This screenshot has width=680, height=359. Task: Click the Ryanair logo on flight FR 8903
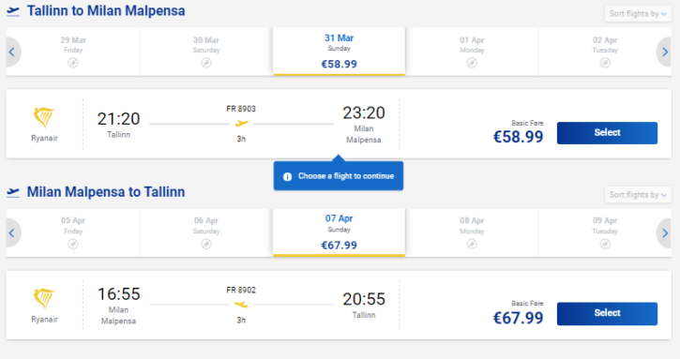click(44, 117)
